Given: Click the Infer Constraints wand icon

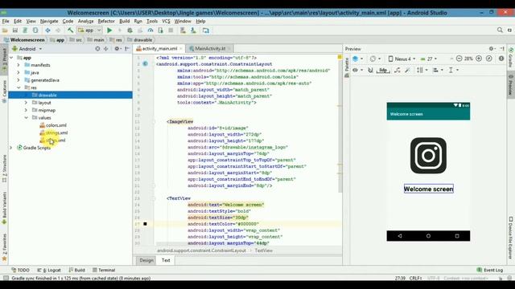Looking at the screenshot, I should pos(408,70).
